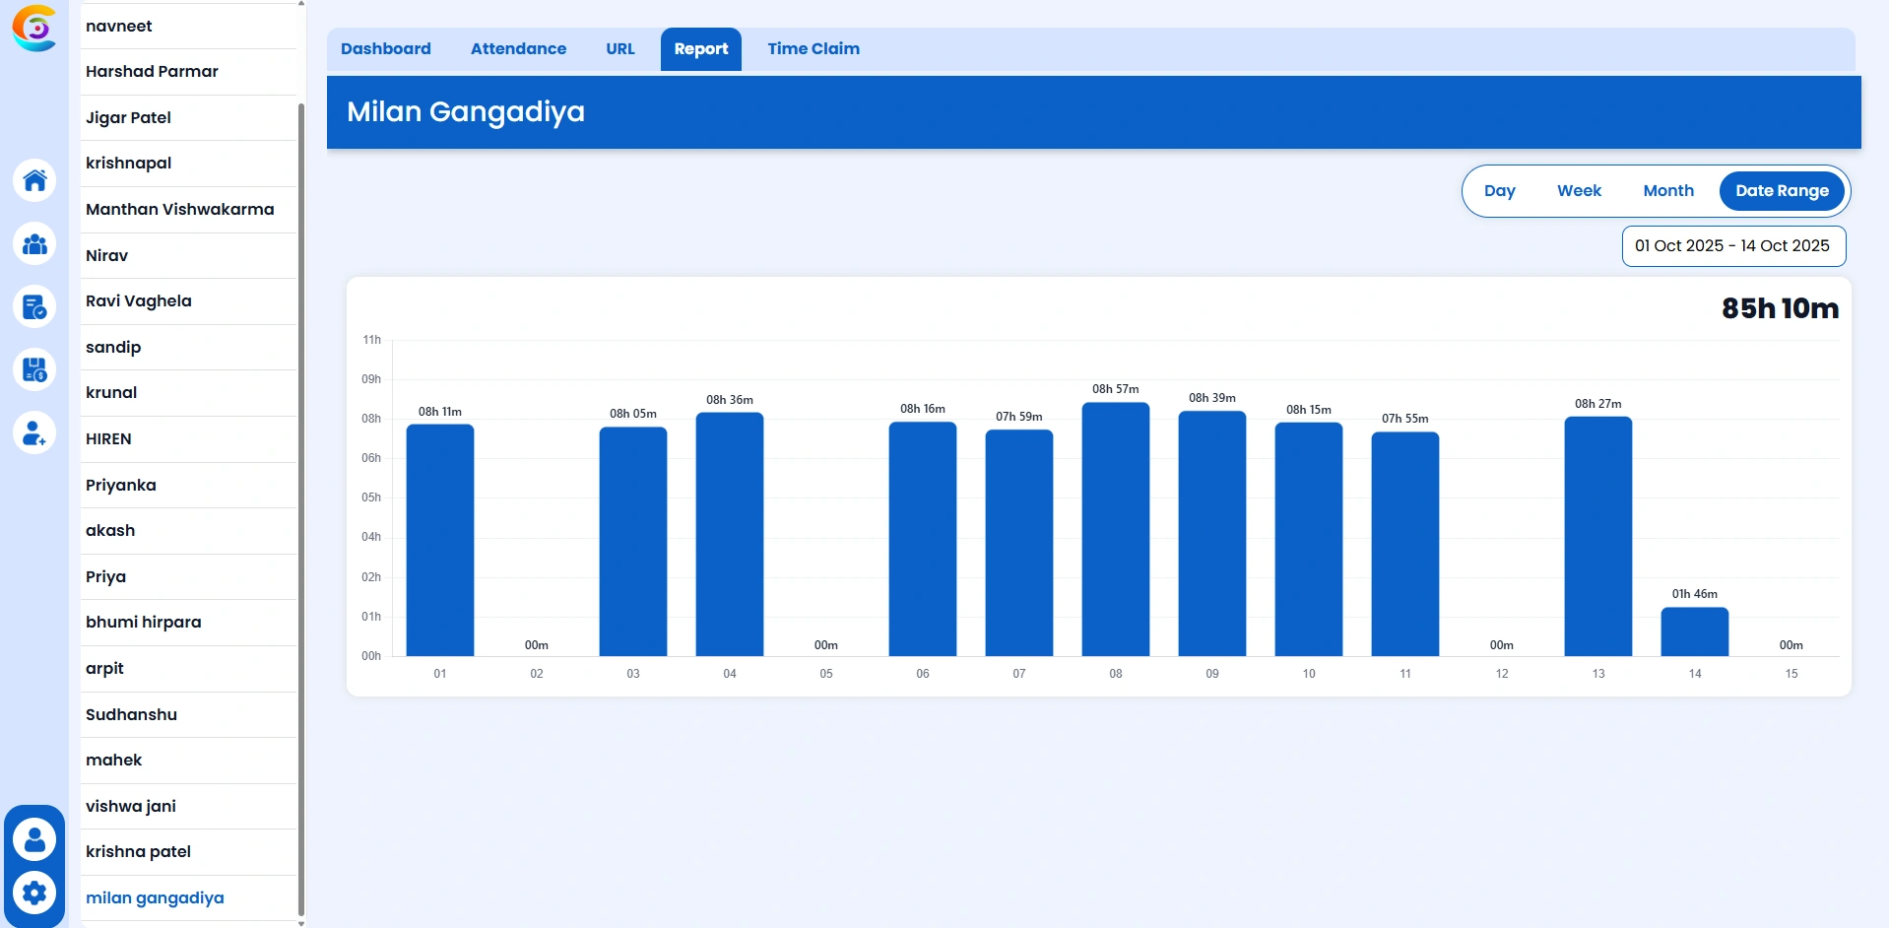
Task: Switch to the Attendance tab
Action: coord(518,49)
